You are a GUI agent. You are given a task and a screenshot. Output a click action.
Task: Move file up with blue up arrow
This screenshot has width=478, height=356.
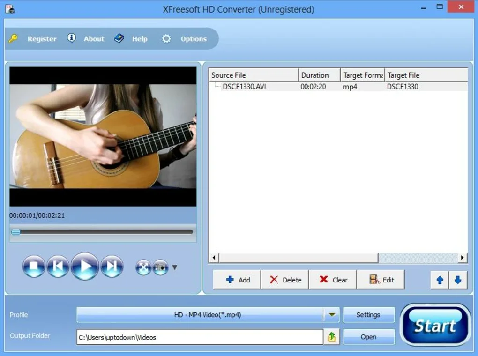[440, 280]
